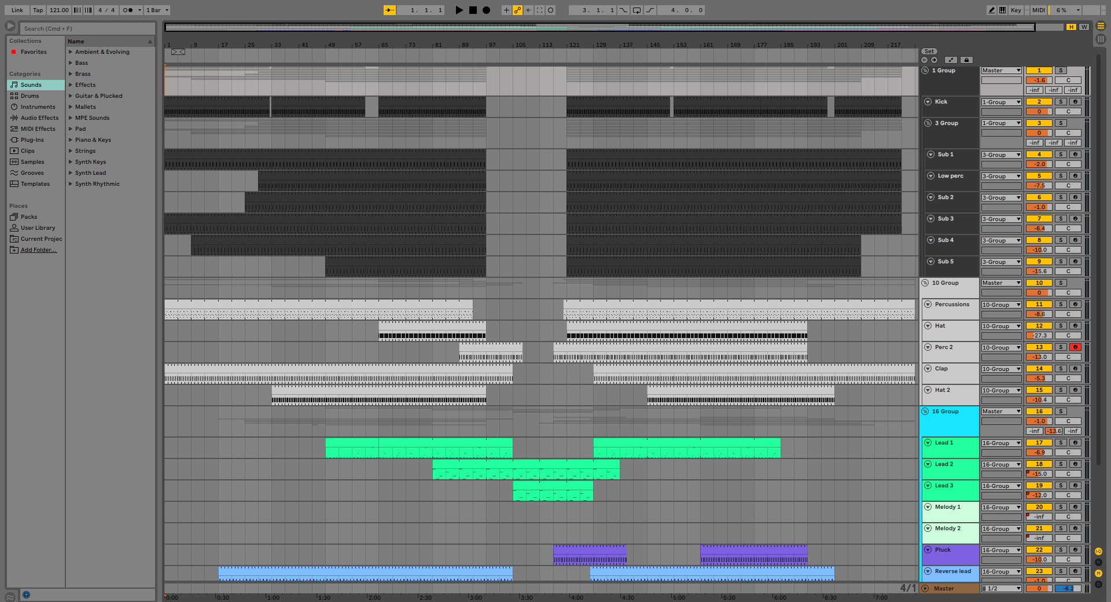Click Add Folder link in Places
Image resolution: width=1111 pixels, height=602 pixels.
pyautogui.click(x=39, y=250)
